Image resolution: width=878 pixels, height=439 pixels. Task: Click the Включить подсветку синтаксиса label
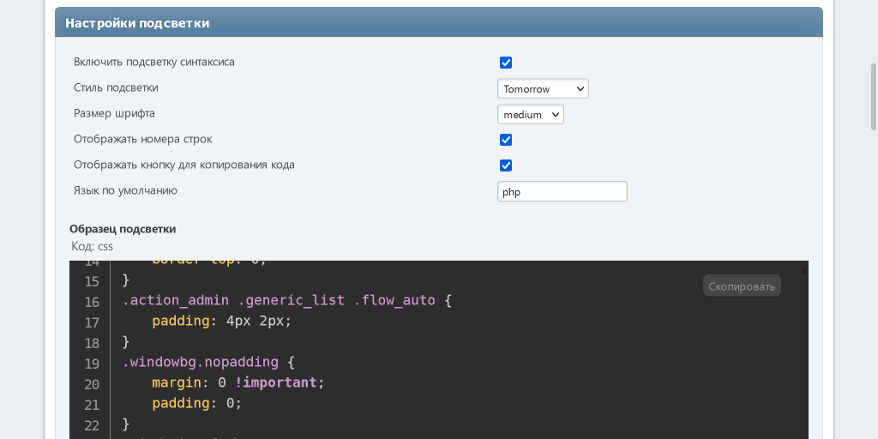[154, 63]
